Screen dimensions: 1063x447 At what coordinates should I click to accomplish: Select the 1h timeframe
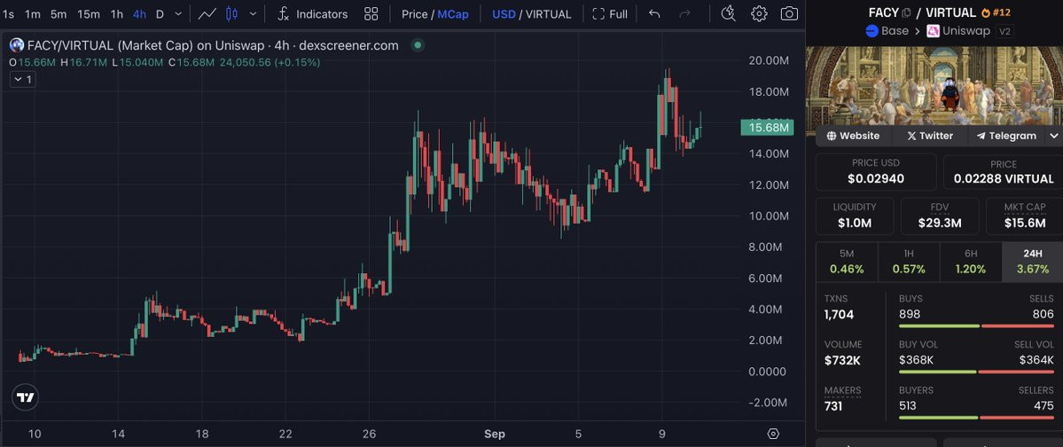click(x=117, y=13)
